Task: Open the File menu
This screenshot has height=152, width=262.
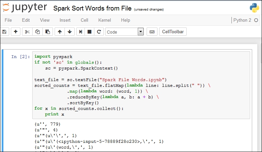Action: (x=8, y=20)
